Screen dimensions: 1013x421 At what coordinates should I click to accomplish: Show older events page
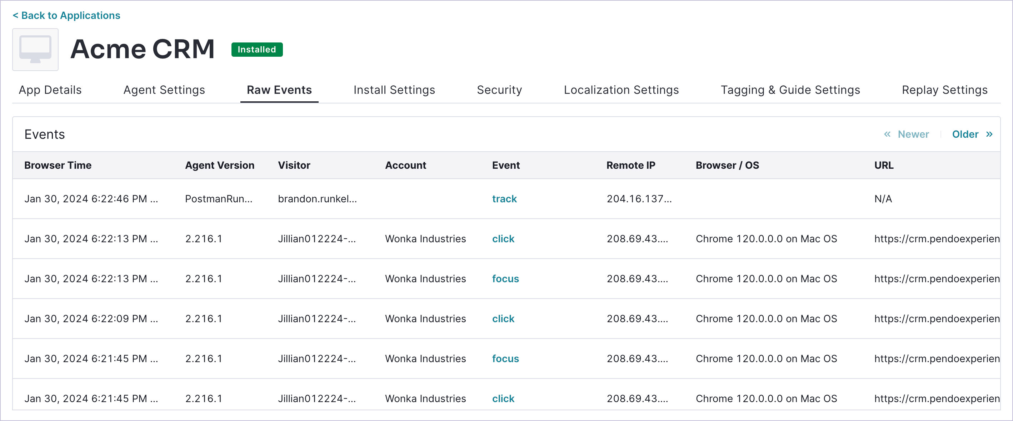click(965, 134)
